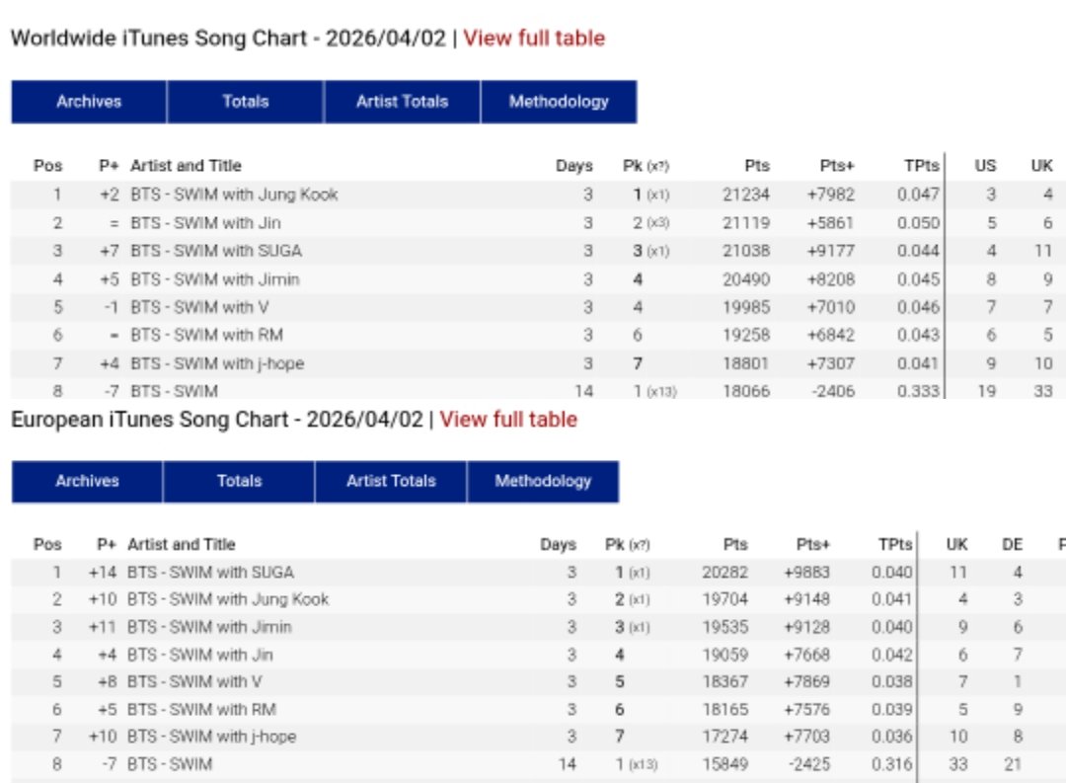Screen dimensions: 1066x783
Task: Click Archives button under Worldwide chart
Action: [89, 102]
